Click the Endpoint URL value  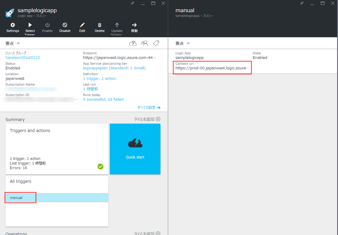pyautogui.click(x=119, y=58)
